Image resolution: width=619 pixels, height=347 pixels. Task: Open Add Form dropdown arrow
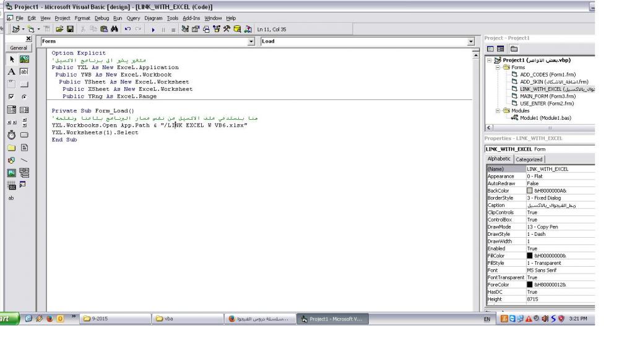38,29
